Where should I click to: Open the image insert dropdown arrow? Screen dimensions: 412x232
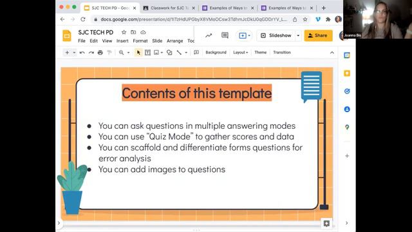click(162, 53)
